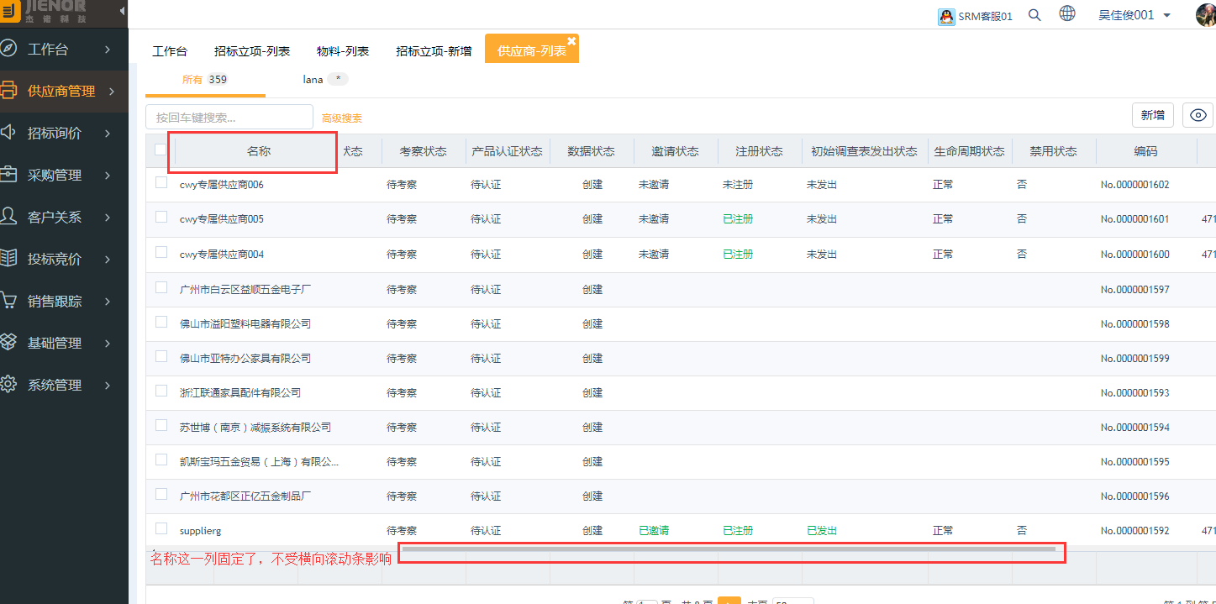
Task: Click the briefcase icon beside 采购管理
Action: click(8, 175)
